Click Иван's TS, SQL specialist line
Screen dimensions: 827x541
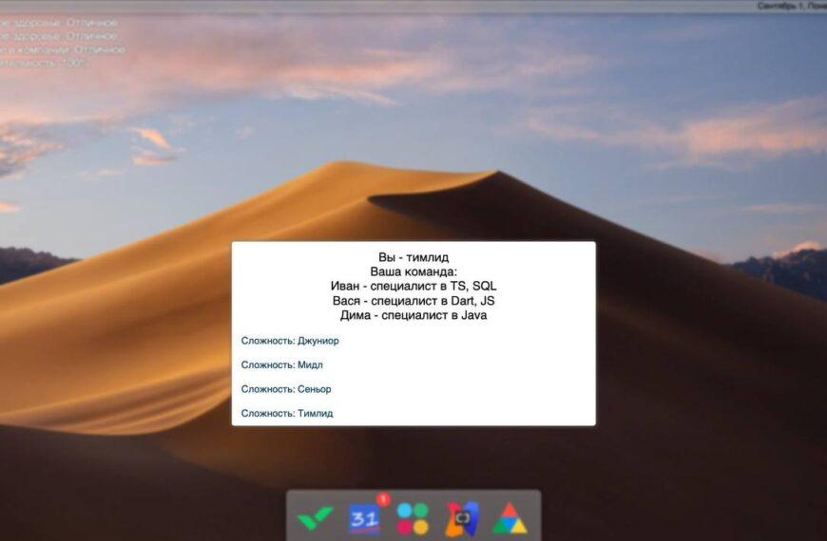[x=413, y=286]
